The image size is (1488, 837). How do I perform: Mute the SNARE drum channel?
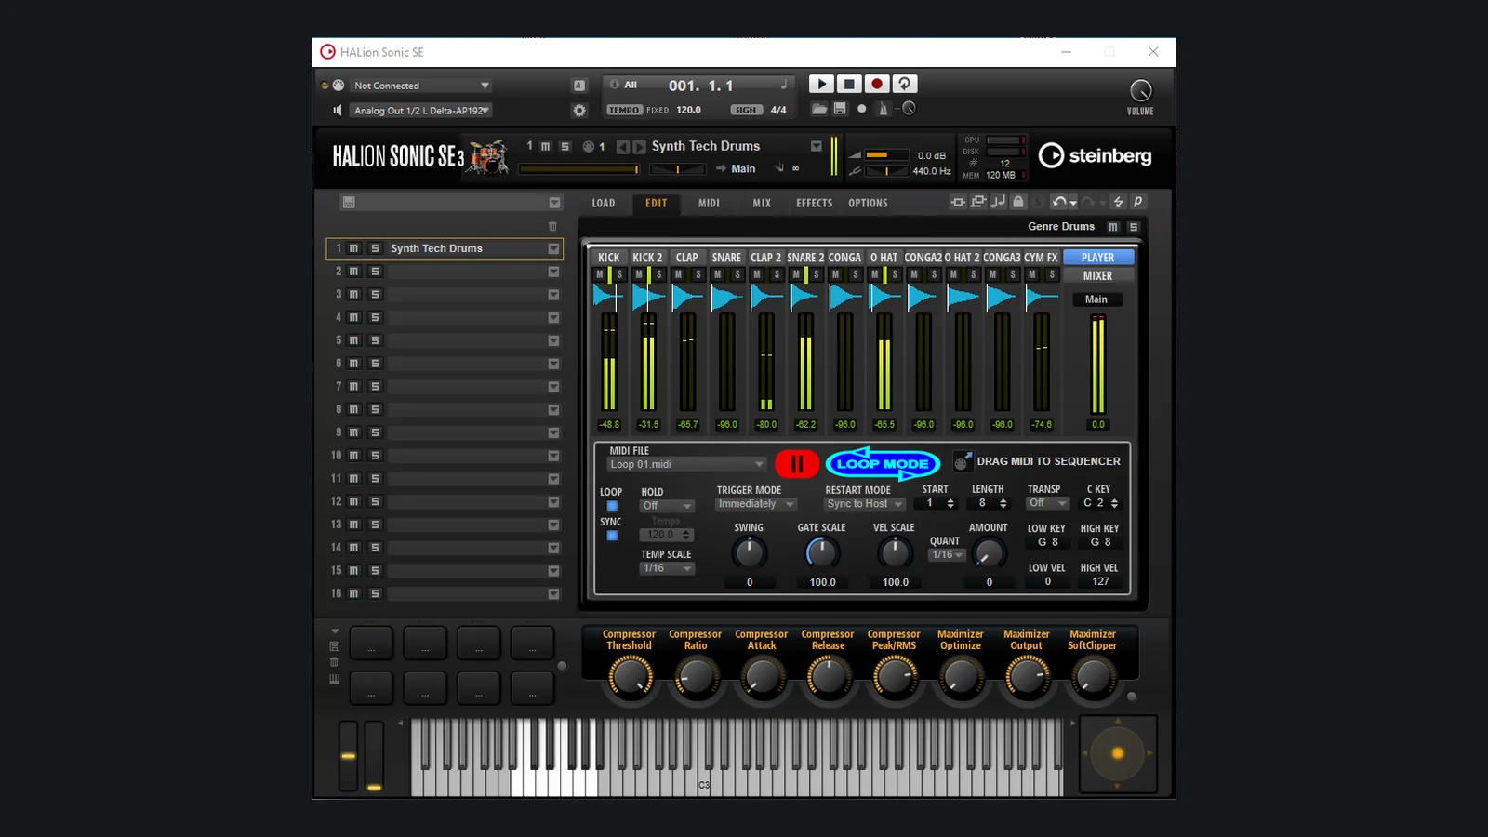(x=718, y=274)
